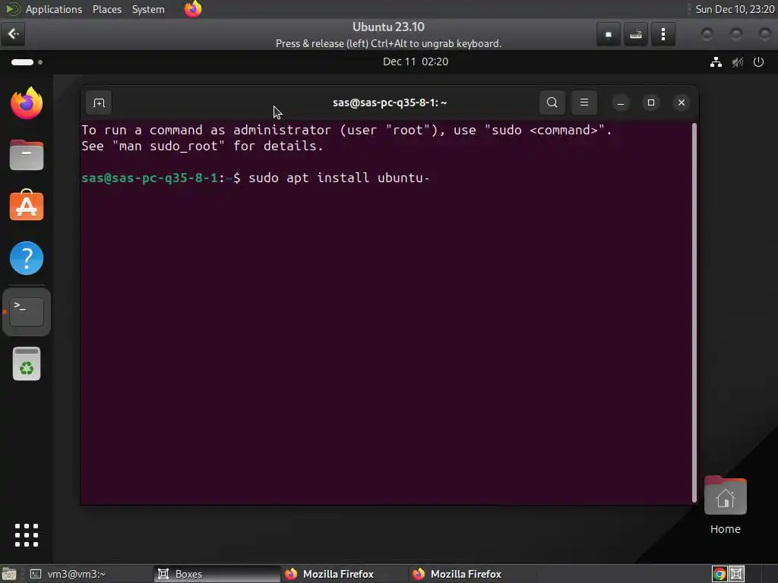Show Applications grid in the dock

click(27, 535)
